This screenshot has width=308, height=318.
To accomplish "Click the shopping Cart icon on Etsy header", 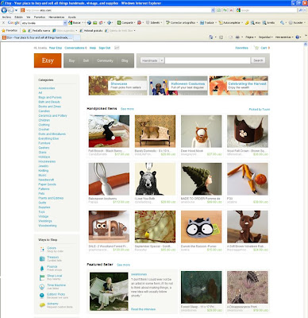I will coord(256,48).
